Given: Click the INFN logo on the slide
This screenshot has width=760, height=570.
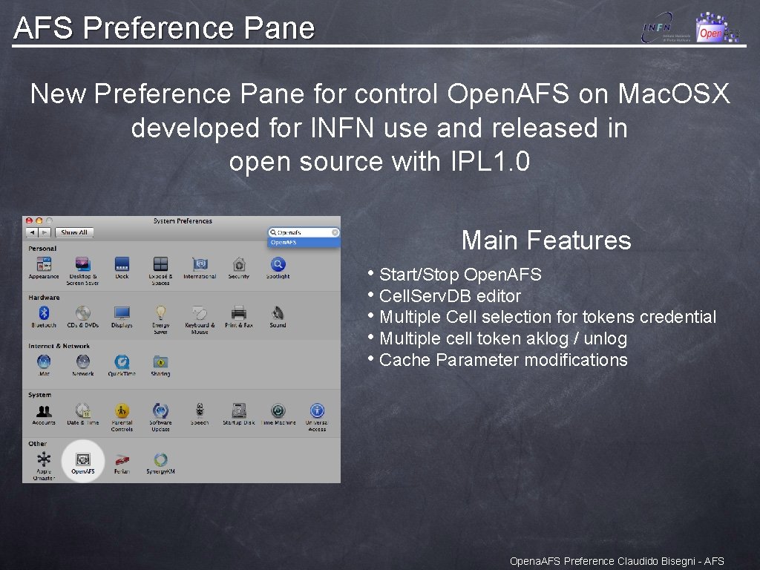Looking at the screenshot, I should point(666,27).
